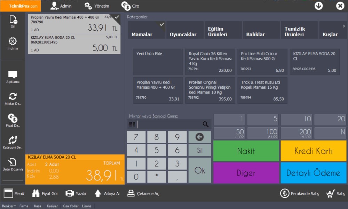
Task: Click the 200 quick cash amount button
Action: pyautogui.click(x=296, y=133)
